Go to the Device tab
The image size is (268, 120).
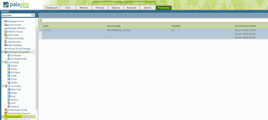pyautogui.click(x=148, y=8)
